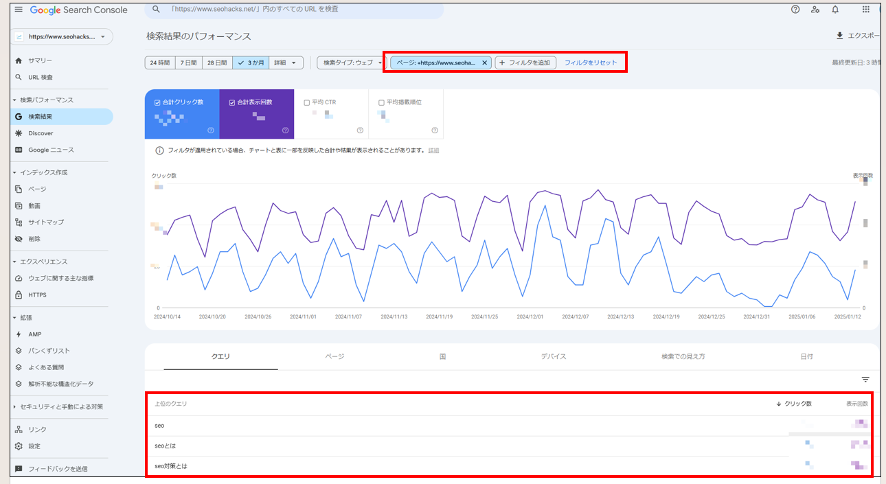
Task: Click the フィルタをリセット link
Action: pyautogui.click(x=591, y=62)
